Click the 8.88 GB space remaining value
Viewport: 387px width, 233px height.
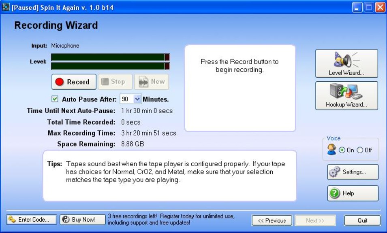coord(133,144)
